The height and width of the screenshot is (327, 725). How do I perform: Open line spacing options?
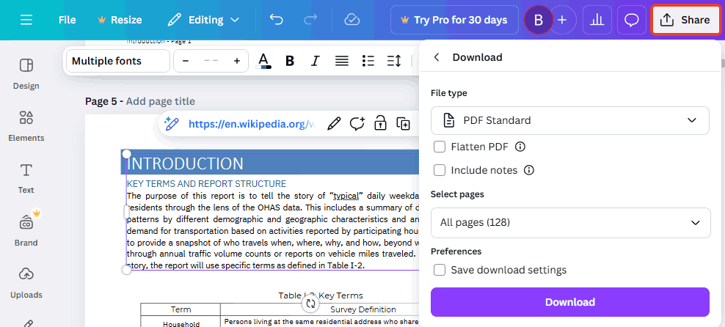pos(394,61)
